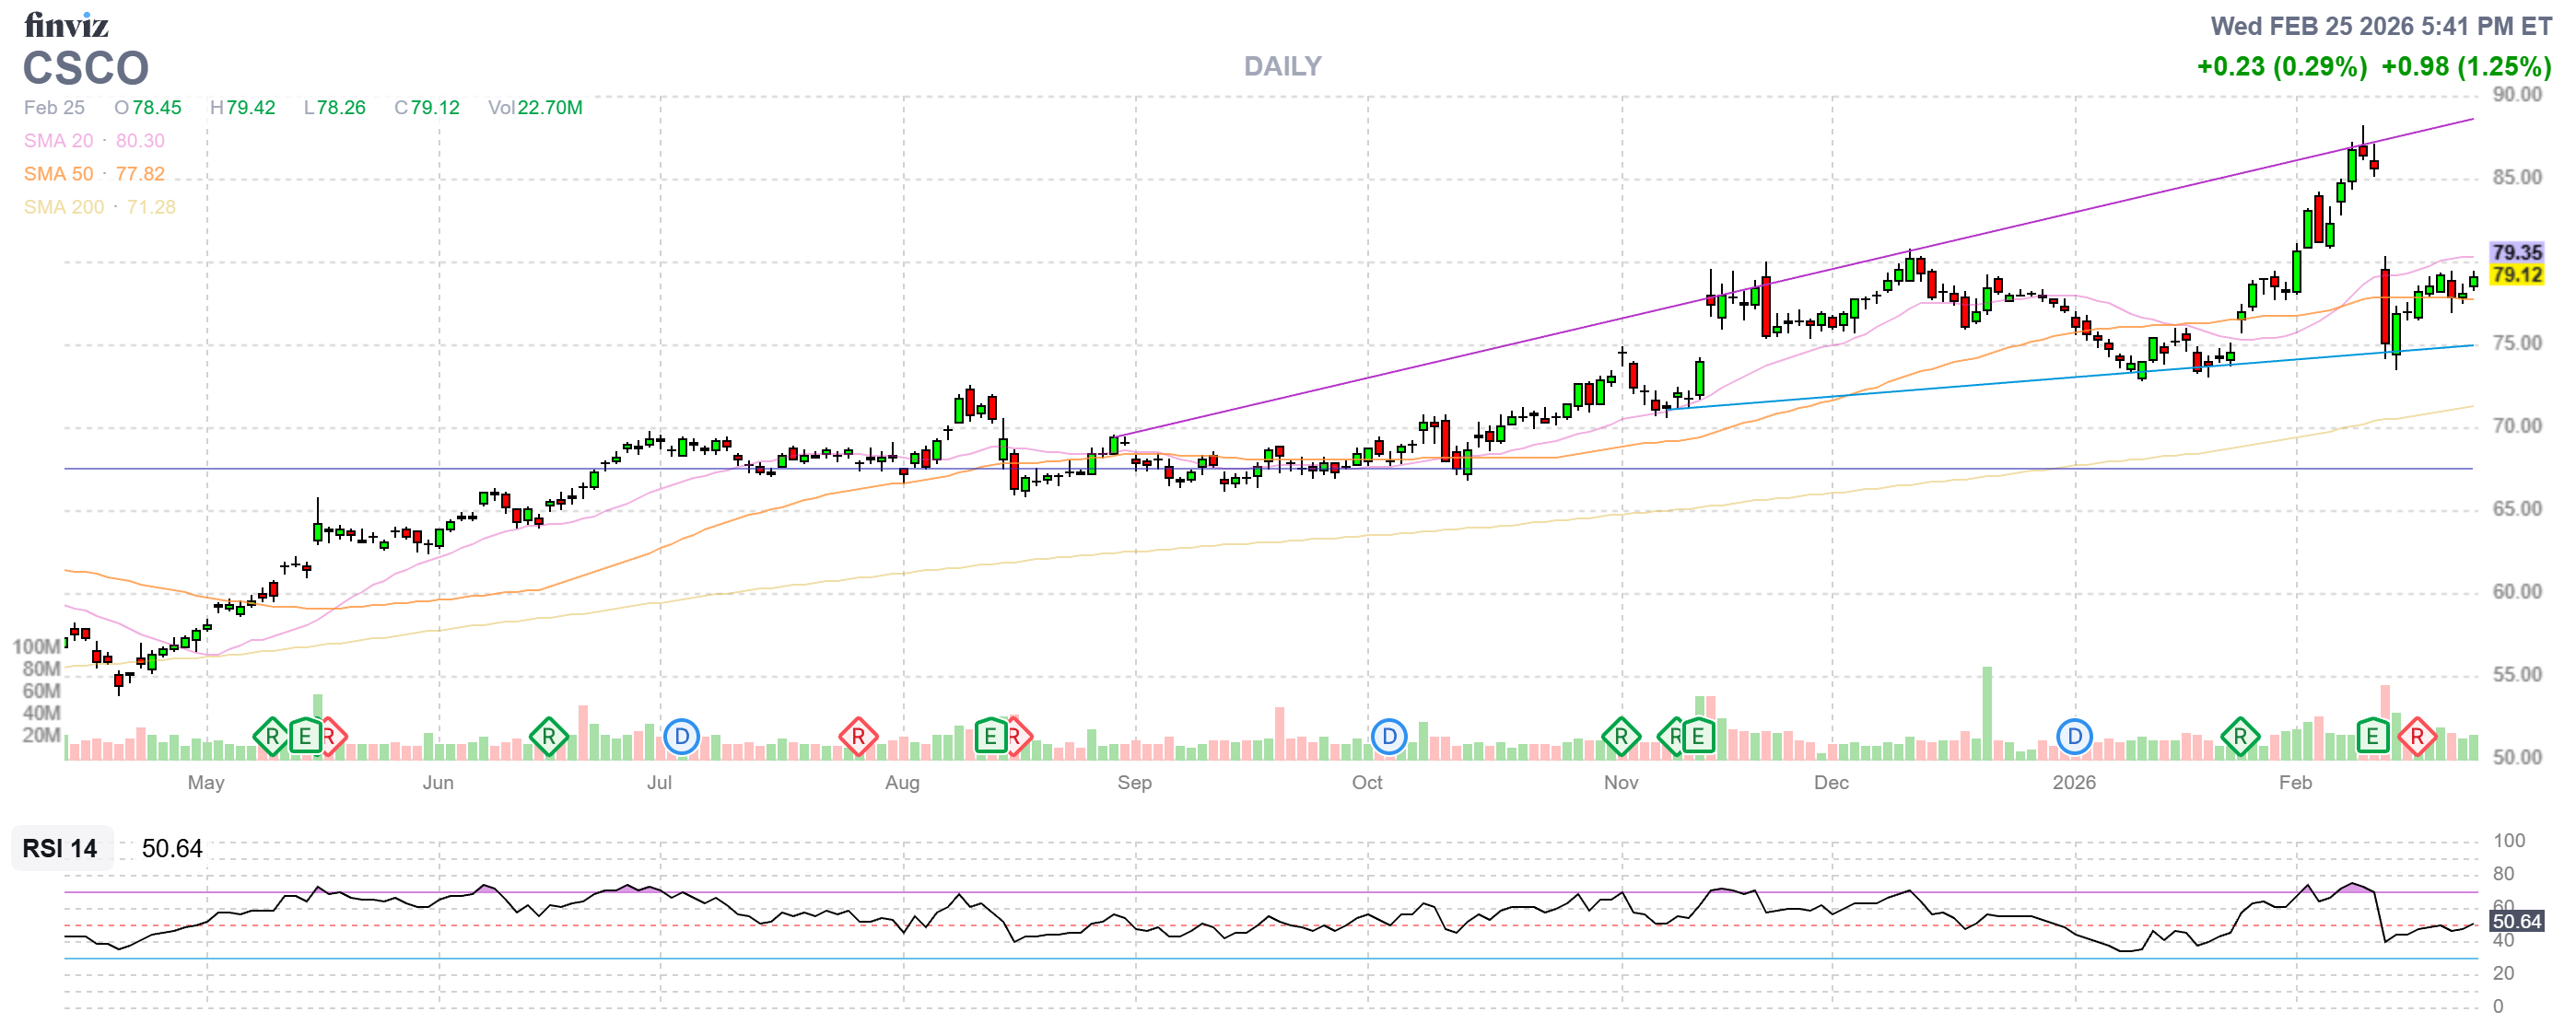Click the green E earnings marker in May
Screen dimensions: 2576x1035
tap(305, 738)
